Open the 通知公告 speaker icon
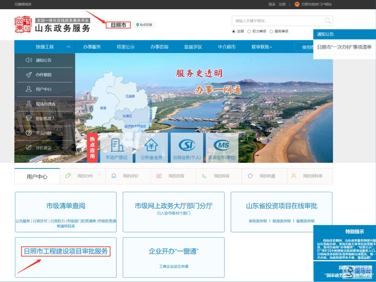 coord(28,60)
